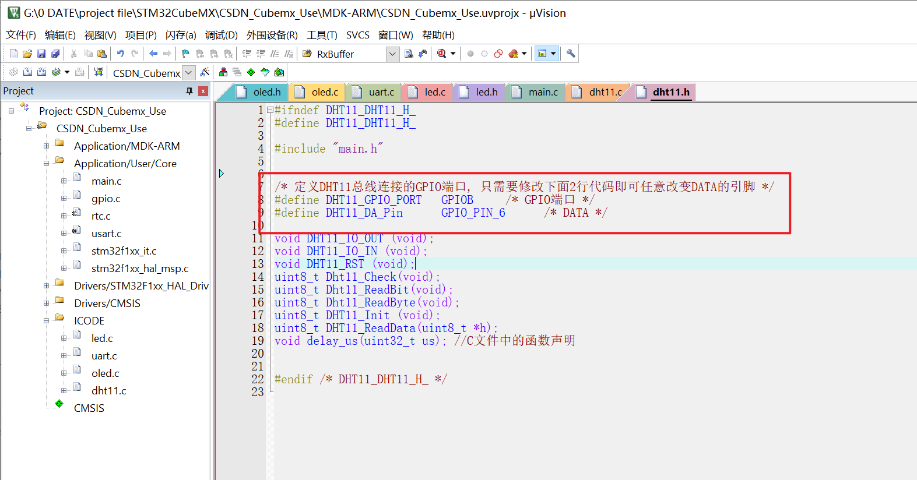Close the Project panel
917x480 pixels.
[x=203, y=91]
